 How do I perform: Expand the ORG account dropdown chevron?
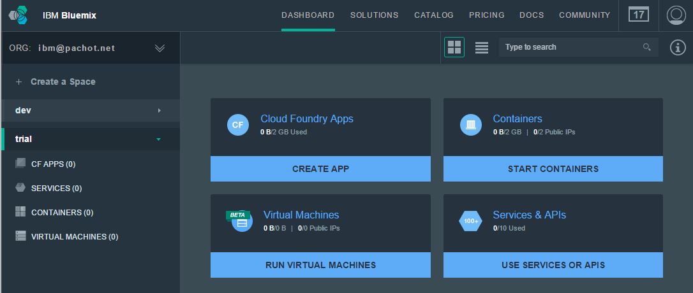160,48
